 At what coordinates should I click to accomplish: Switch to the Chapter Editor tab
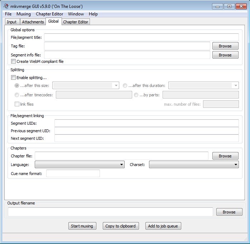pos(76,22)
